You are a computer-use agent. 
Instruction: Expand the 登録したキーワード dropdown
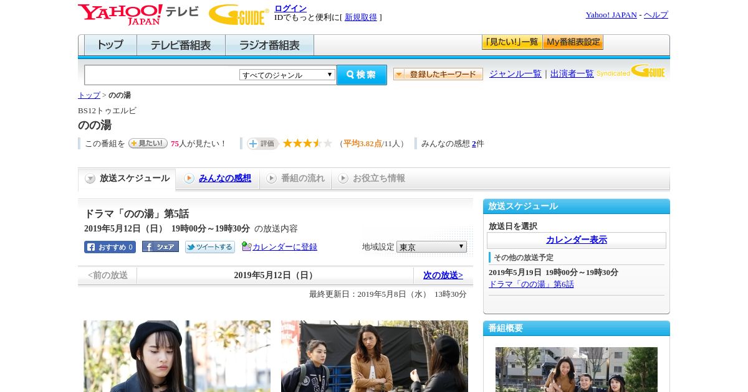[438, 74]
